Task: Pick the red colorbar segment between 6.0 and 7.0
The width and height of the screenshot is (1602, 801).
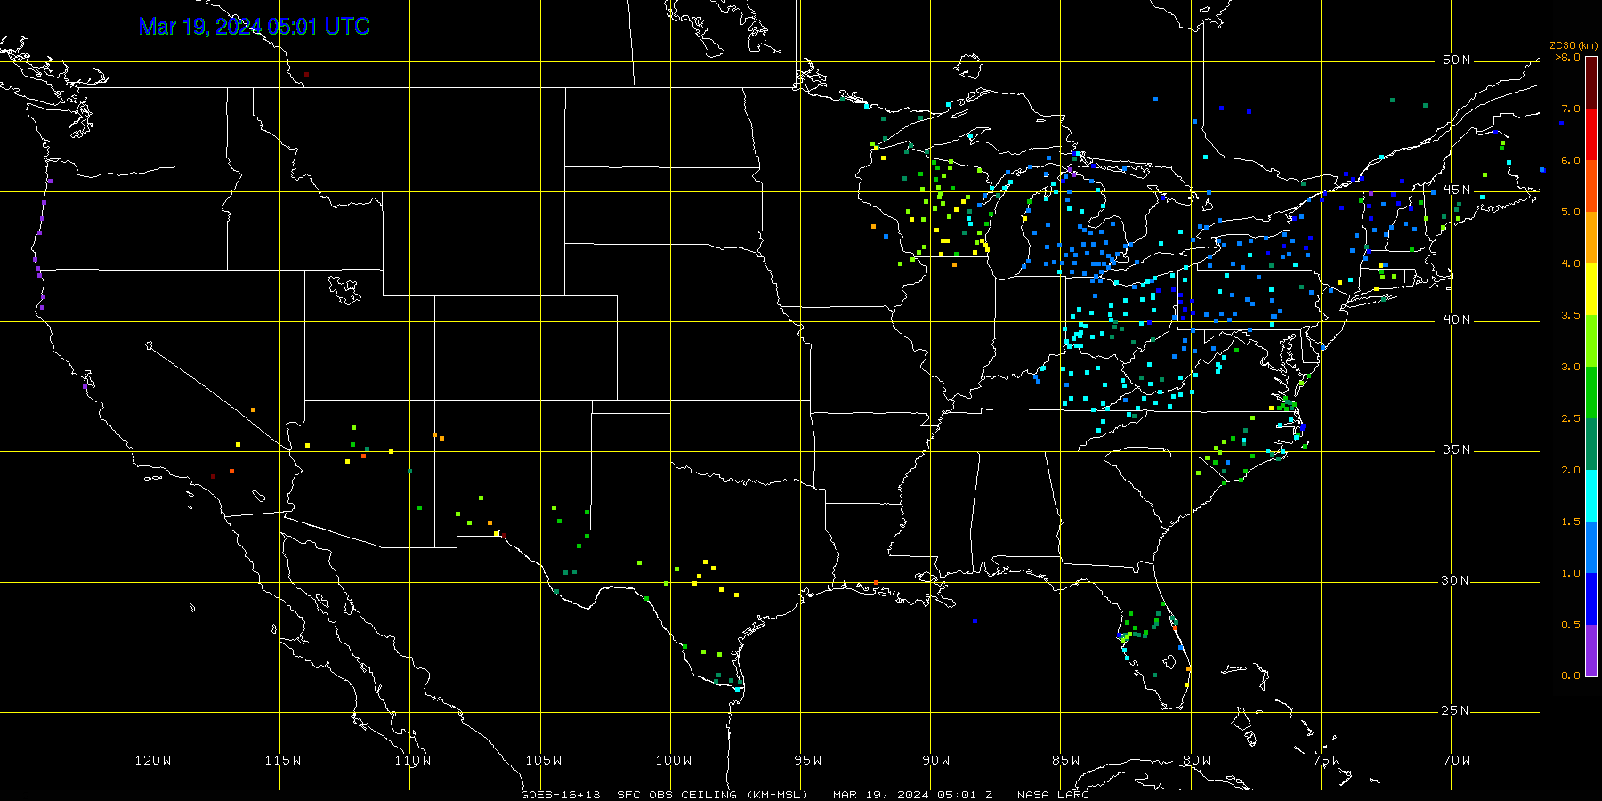Action: (1591, 134)
